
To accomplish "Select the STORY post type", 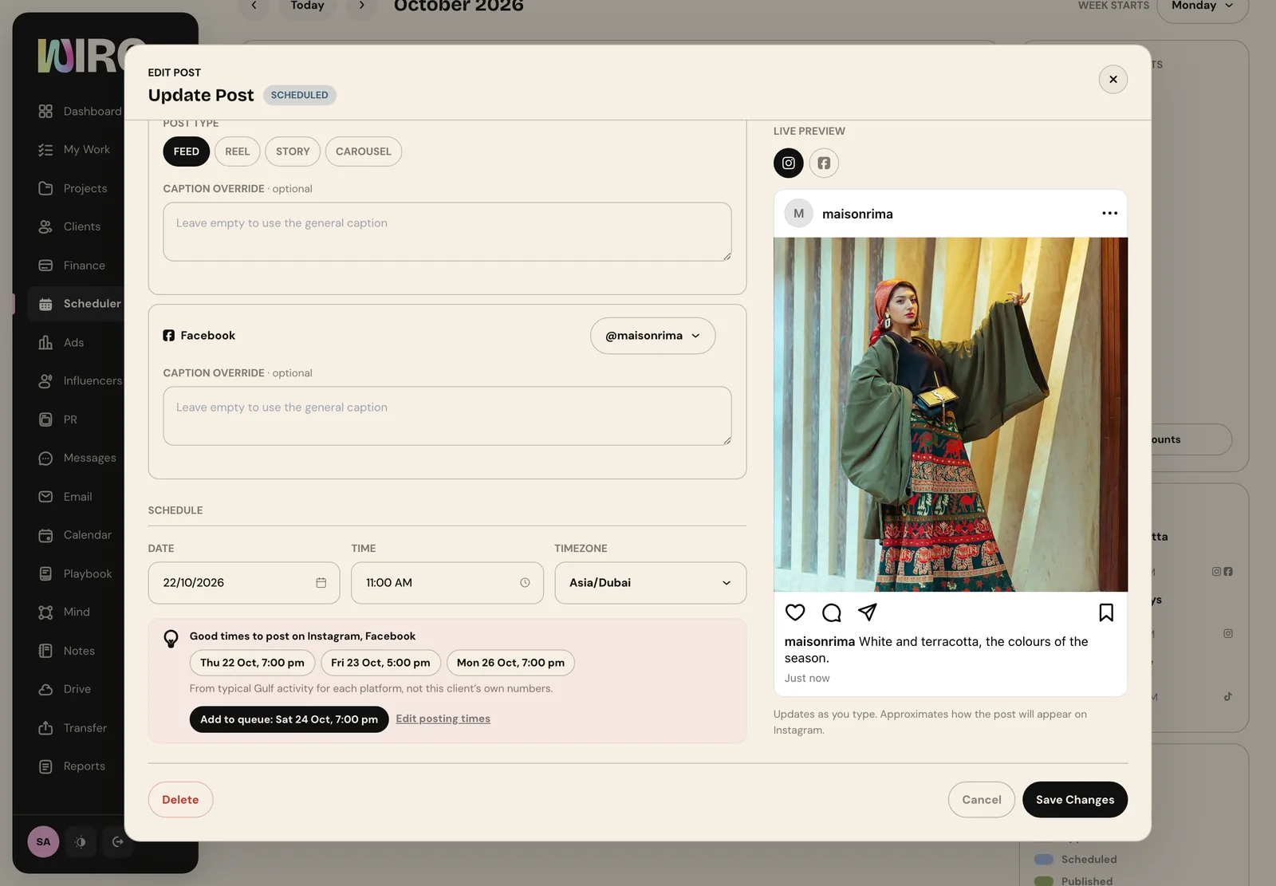I will (x=293, y=152).
